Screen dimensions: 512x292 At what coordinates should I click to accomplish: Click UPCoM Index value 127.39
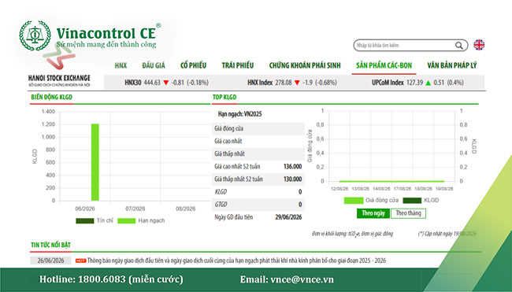coord(414,83)
